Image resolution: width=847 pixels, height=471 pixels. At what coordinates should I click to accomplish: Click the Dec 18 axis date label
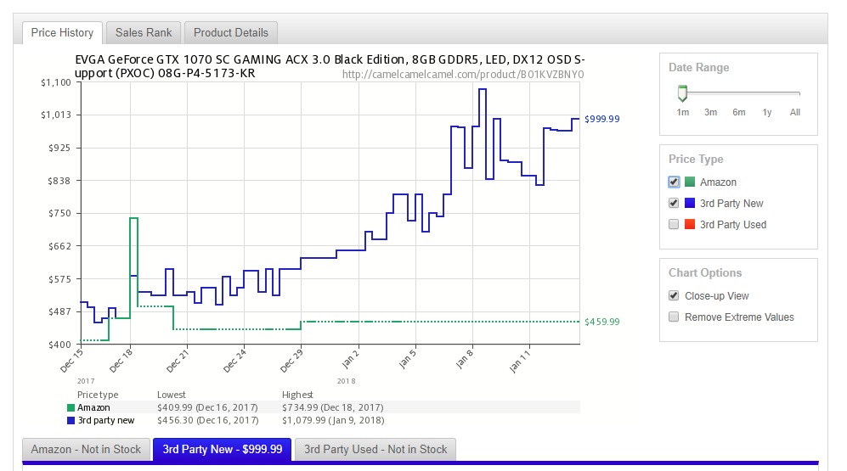(x=121, y=360)
